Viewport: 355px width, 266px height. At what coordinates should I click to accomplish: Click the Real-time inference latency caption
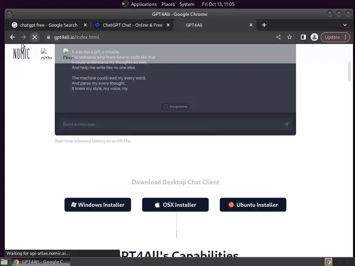point(93,141)
